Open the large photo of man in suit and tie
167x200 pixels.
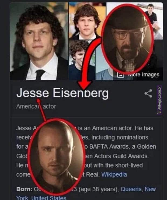point(39,41)
